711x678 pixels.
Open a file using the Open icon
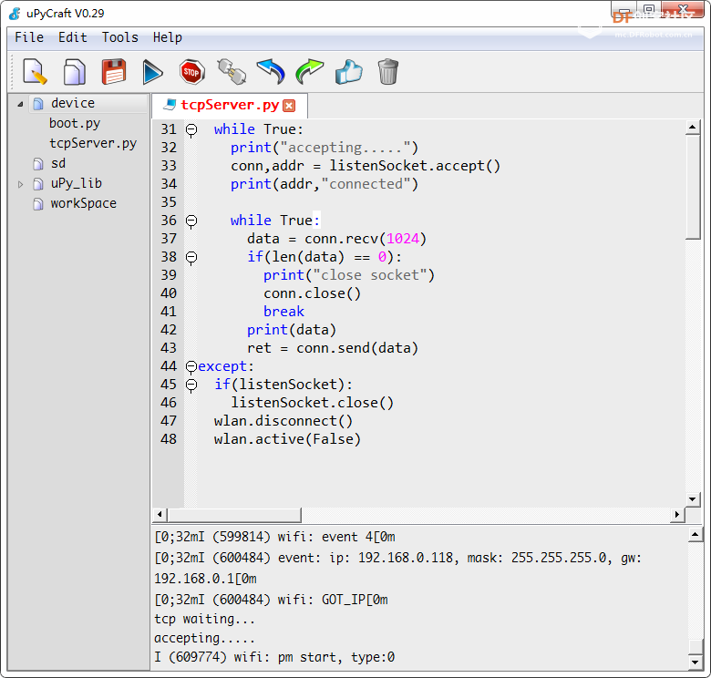(75, 72)
